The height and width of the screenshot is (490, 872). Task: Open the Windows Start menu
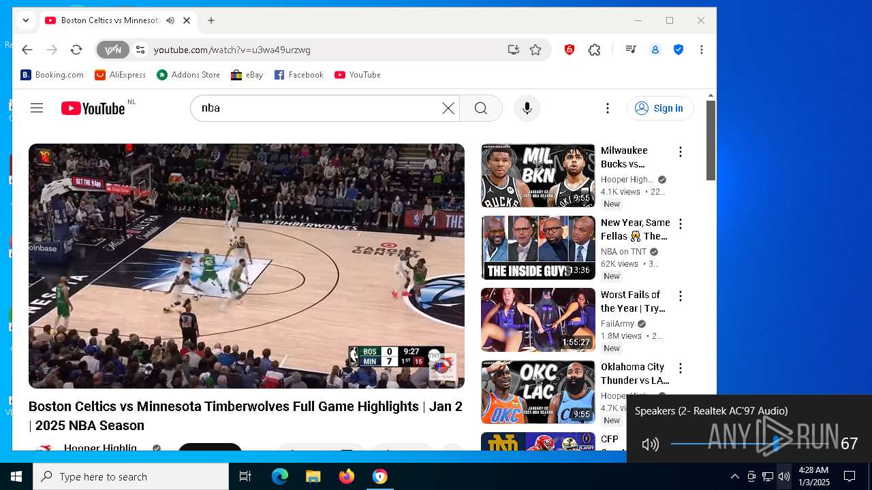pyautogui.click(x=16, y=476)
